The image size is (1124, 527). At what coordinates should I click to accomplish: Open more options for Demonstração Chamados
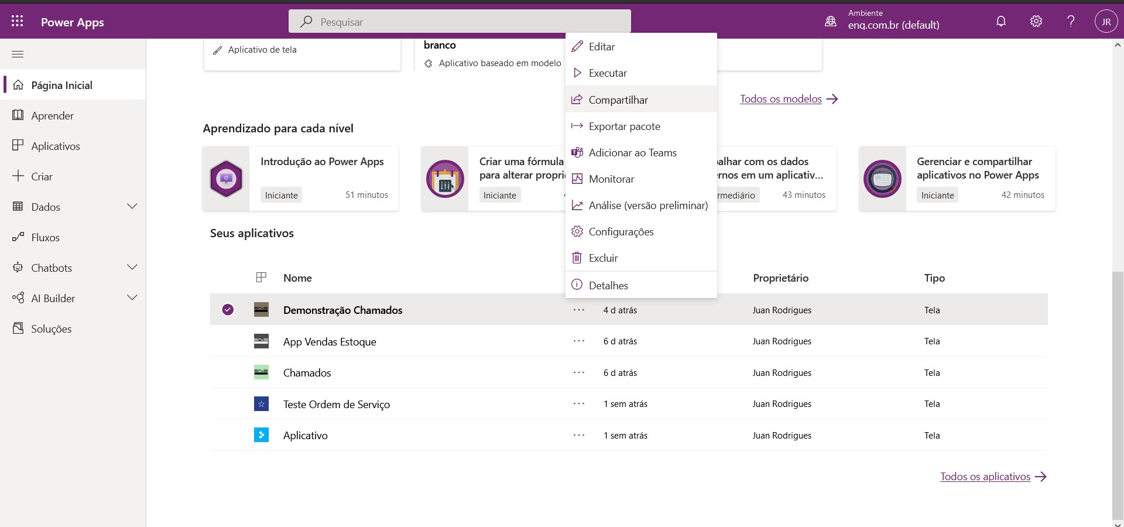click(x=579, y=310)
